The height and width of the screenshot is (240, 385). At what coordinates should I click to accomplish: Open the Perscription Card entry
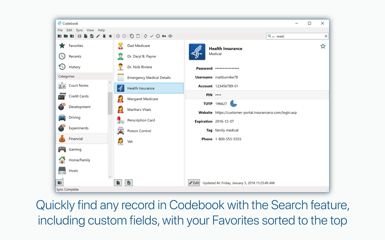tap(149, 120)
